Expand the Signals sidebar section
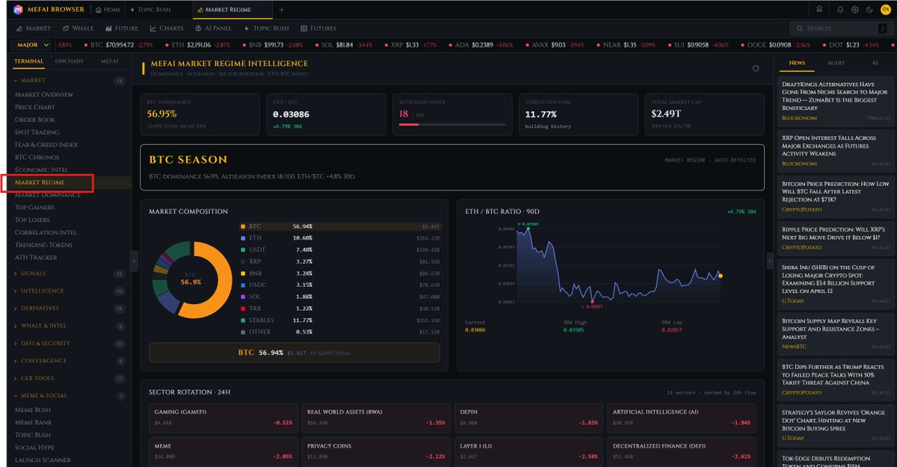Screen dimensions: 897x467 point(68,273)
